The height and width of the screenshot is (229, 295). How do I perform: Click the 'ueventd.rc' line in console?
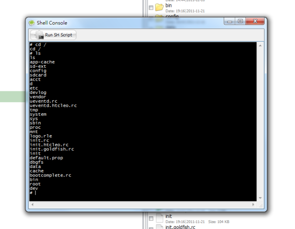(43, 101)
